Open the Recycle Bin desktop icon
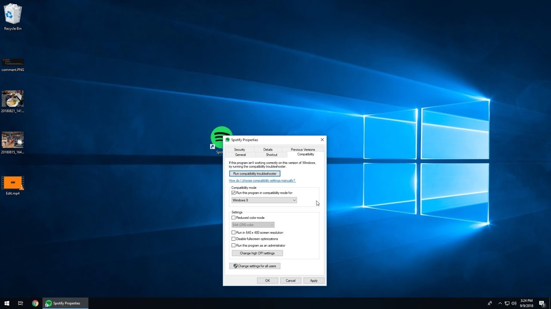The width and height of the screenshot is (551, 309). coord(12,17)
